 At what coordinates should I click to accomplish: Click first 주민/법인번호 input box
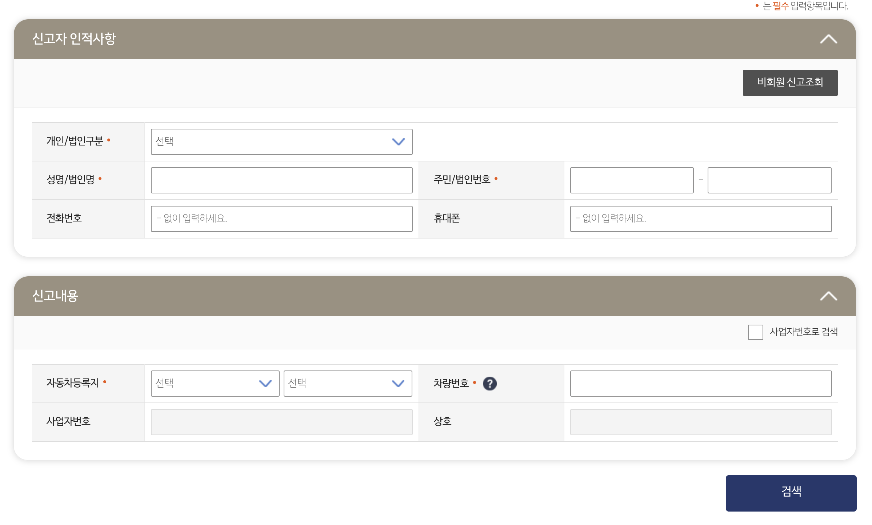(x=632, y=180)
